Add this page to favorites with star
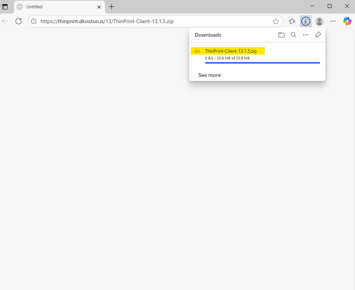 [x=276, y=21]
